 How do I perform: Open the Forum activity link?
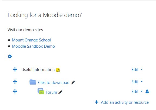[x=51, y=92]
